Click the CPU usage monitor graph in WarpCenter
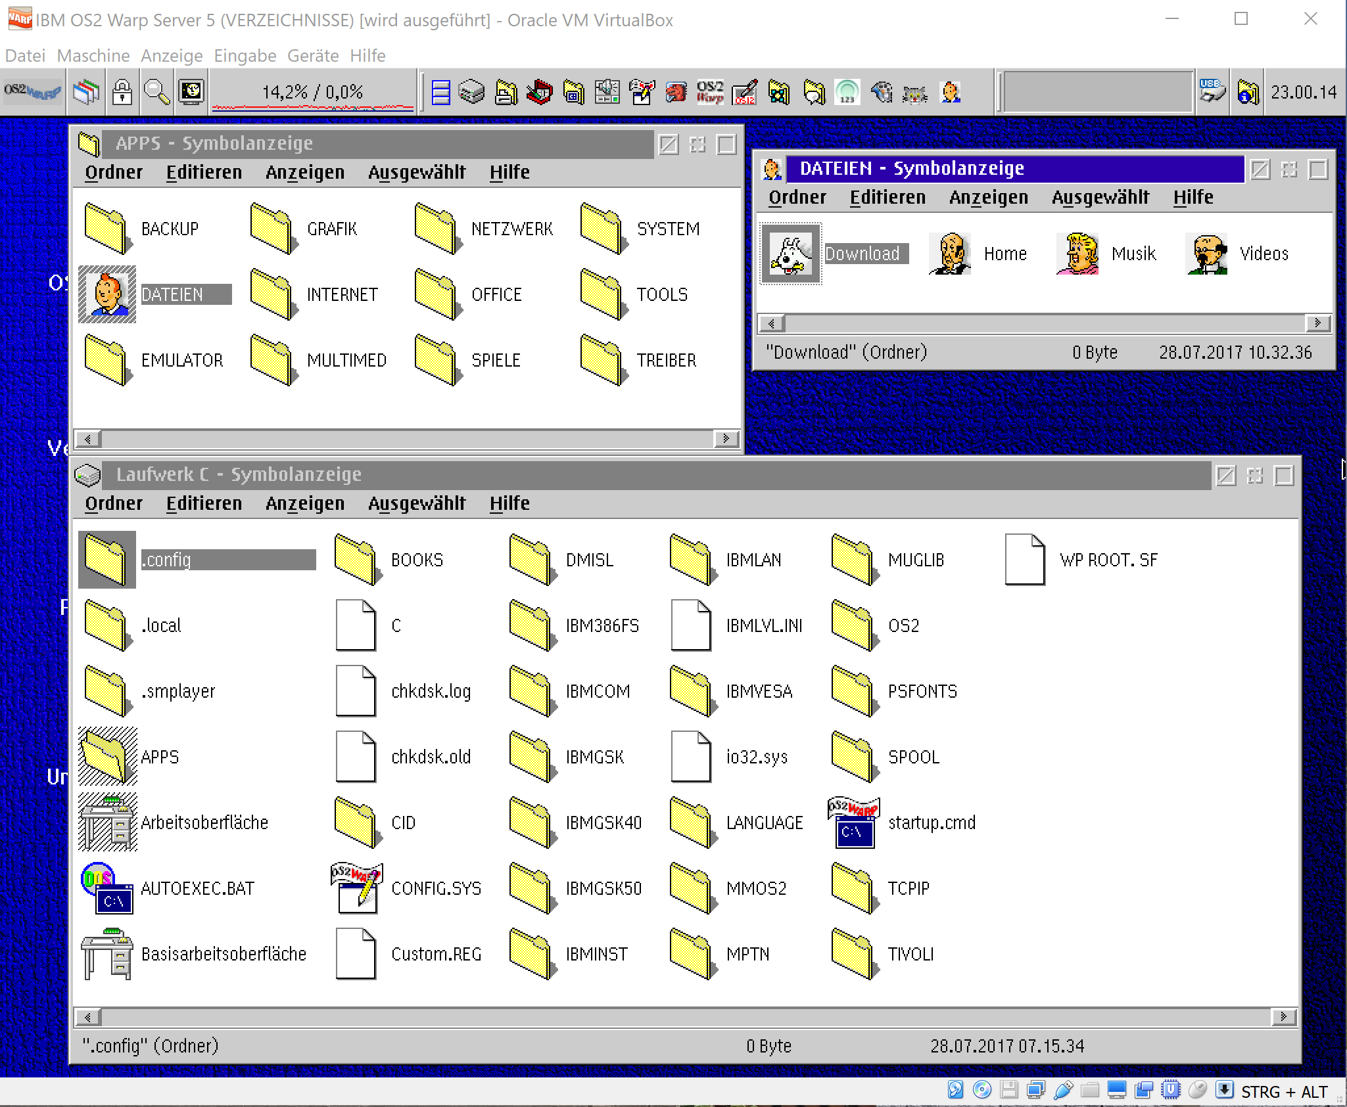Viewport: 1347px width, 1107px height. tap(313, 93)
